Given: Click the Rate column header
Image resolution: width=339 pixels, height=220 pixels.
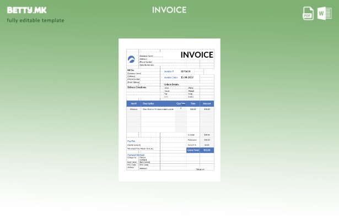Looking at the screenshot, I should (193, 103).
